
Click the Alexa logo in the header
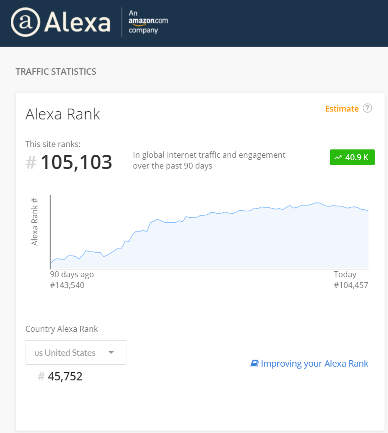[60, 22]
